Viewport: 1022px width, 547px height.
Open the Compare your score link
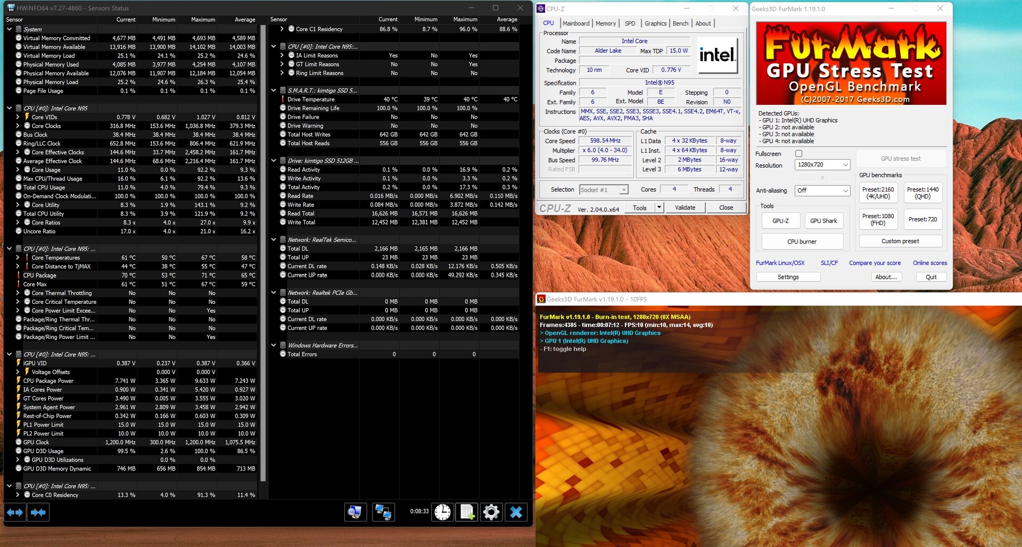point(875,263)
